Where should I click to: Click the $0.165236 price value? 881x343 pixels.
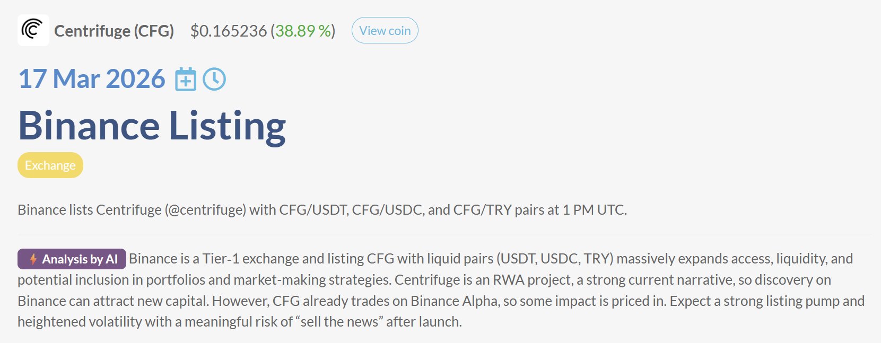point(229,31)
